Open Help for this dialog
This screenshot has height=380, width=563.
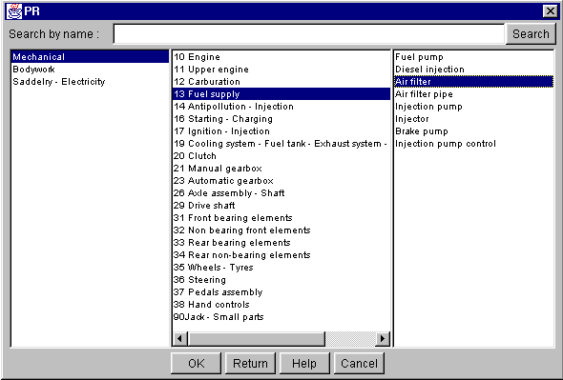tap(304, 364)
